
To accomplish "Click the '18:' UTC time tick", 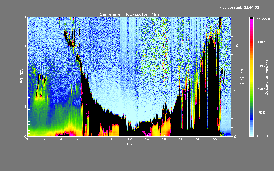I will click(x=182, y=139).
